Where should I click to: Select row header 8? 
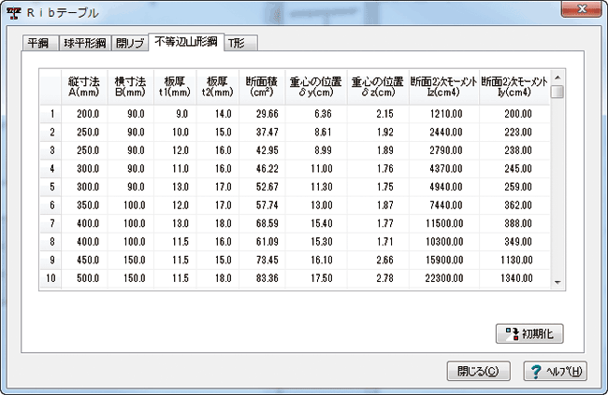51,242
